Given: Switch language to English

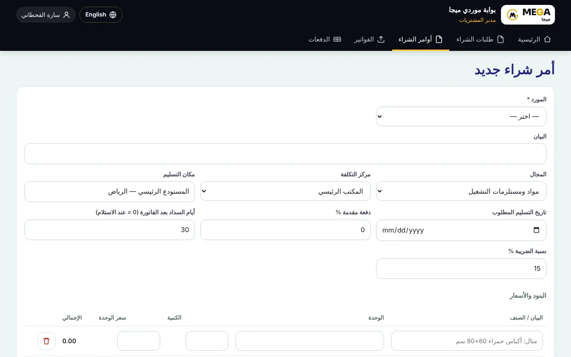Looking at the screenshot, I should click(x=101, y=15).
